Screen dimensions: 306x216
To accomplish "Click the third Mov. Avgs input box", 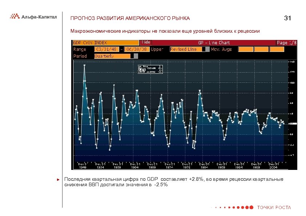I will (x=277, y=49).
